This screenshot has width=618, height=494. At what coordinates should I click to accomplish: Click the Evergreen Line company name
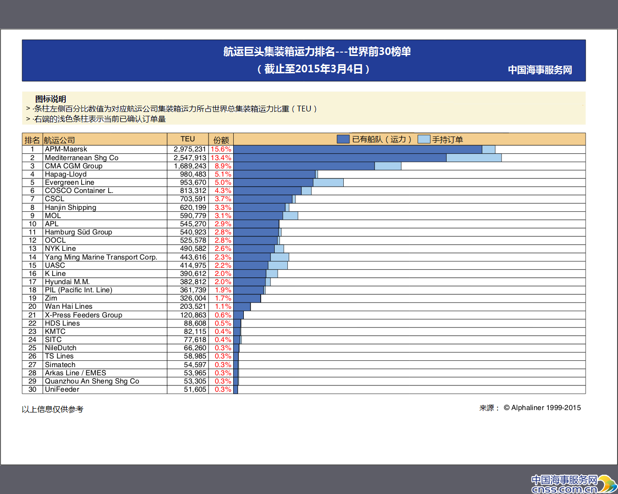(70, 182)
